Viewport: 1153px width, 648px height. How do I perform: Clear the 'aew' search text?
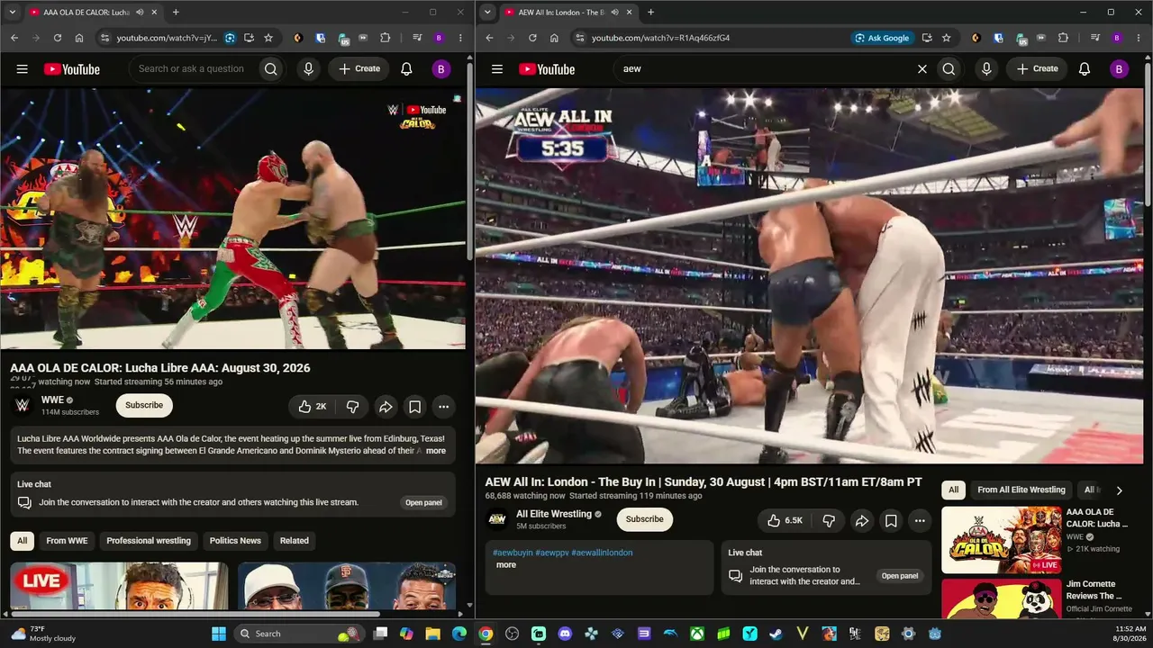(921, 69)
